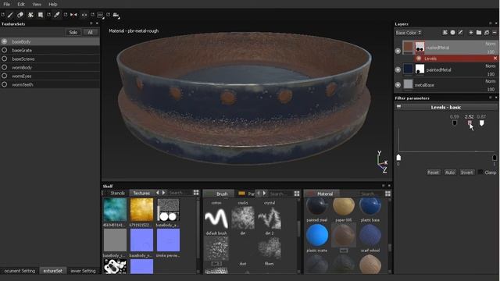This screenshot has width=500, height=281.
Task: Select baseGrate texture set radio
Action: pos(4,50)
